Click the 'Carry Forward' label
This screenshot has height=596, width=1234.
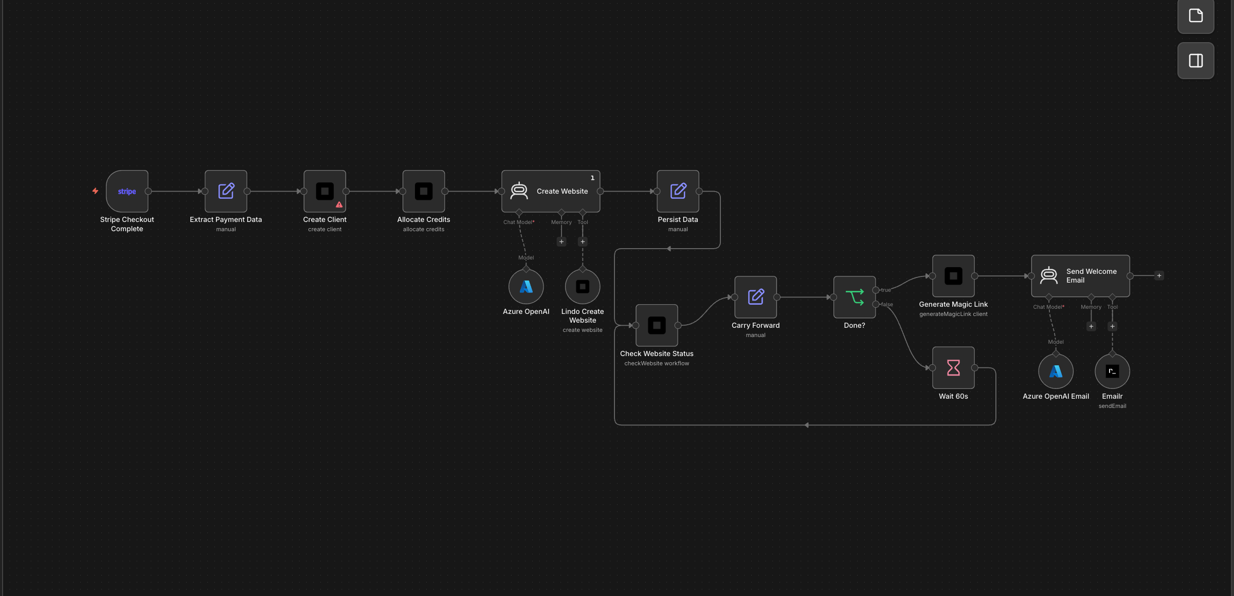click(755, 325)
